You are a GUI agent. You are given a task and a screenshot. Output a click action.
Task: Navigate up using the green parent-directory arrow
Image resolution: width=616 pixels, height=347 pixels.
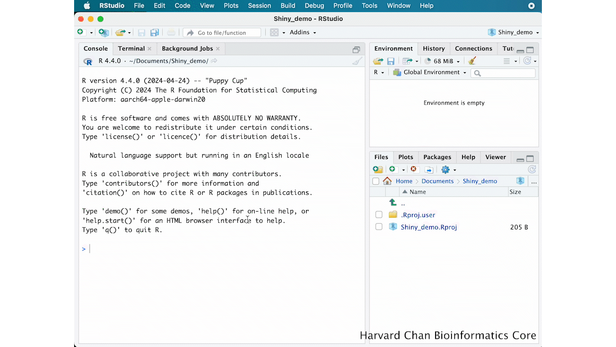click(393, 203)
